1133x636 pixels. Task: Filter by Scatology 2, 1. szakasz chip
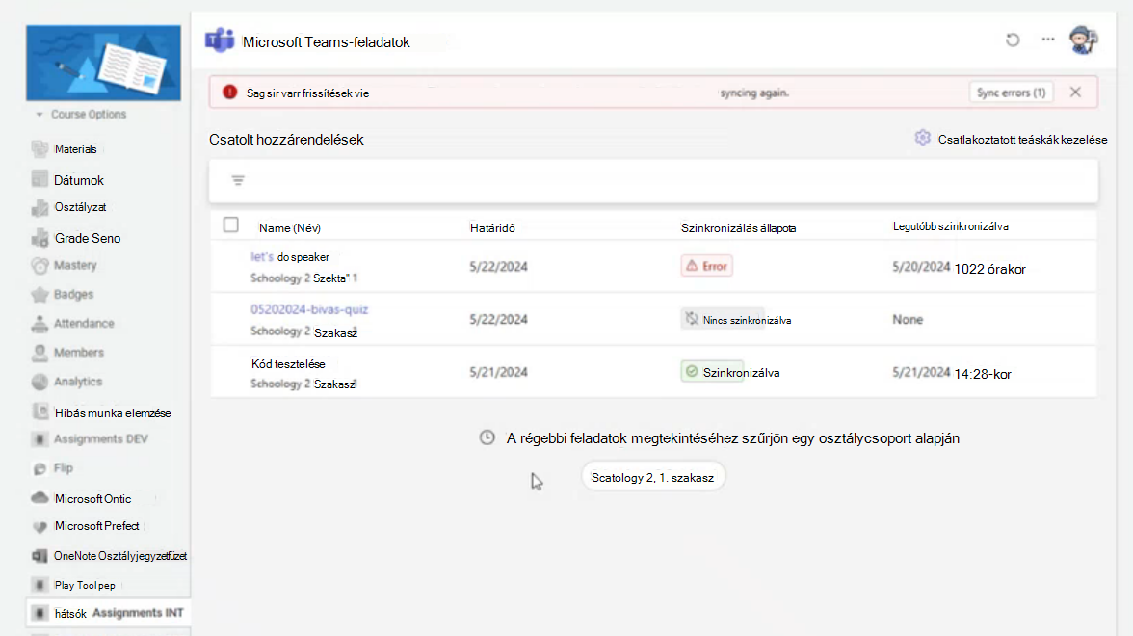click(652, 477)
